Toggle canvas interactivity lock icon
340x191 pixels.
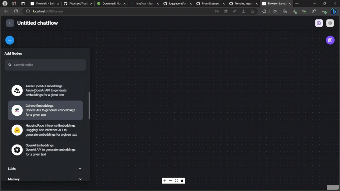[182, 181]
